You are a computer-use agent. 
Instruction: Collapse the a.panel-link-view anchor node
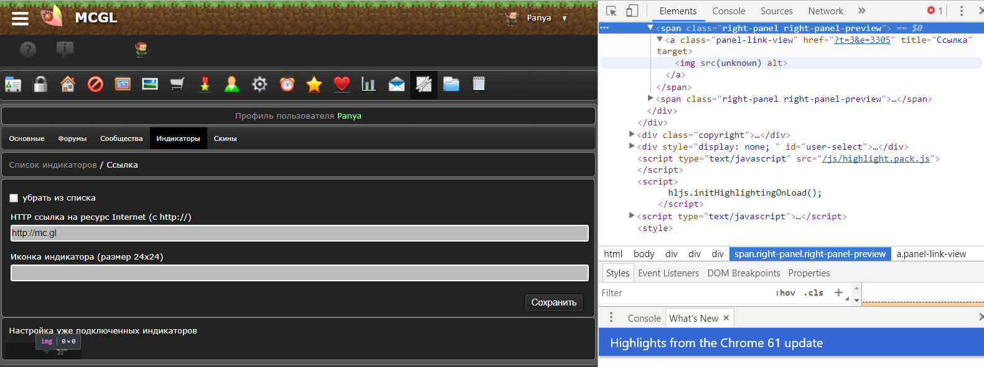point(660,40)
